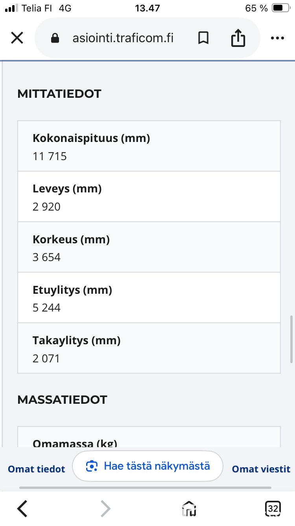This screenshot has width=295, height=526.
Task: Select the Kokonaispituus (mm) row
Action: coord(149,146)
